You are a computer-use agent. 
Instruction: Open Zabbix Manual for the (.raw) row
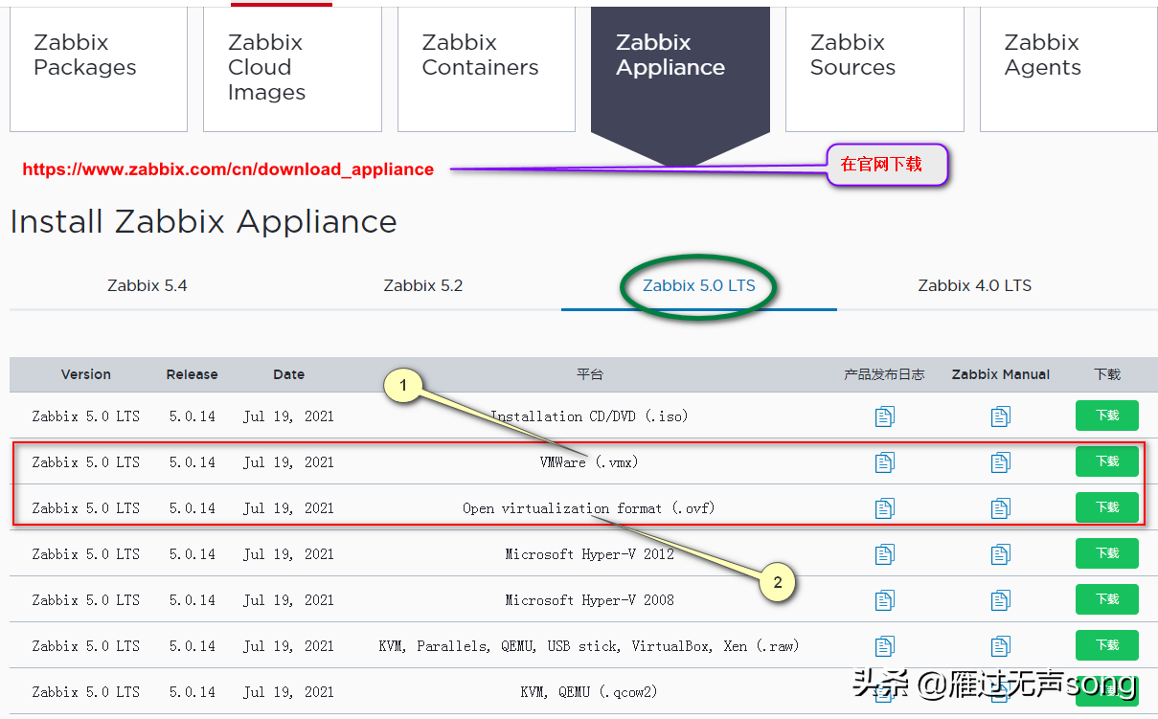[1000, 645]
